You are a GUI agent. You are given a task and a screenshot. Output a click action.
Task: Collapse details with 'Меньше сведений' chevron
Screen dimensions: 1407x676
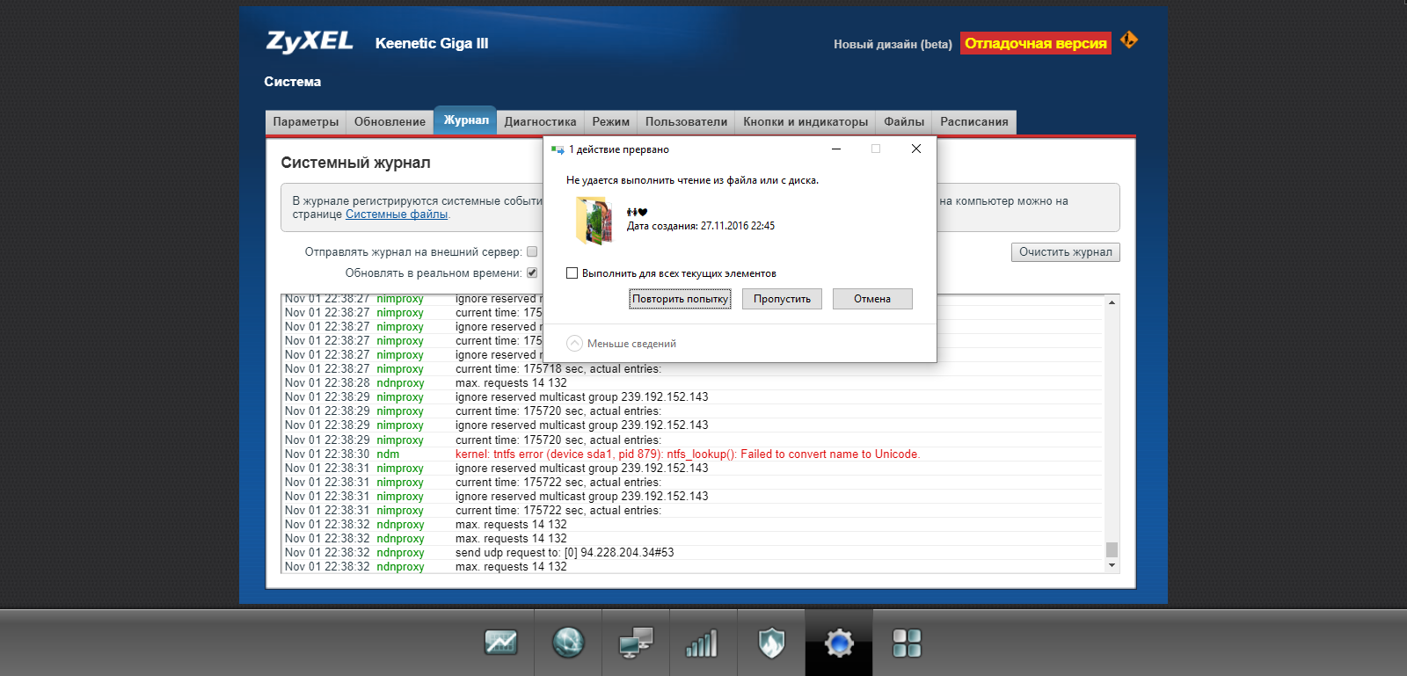tap(574, 343)
